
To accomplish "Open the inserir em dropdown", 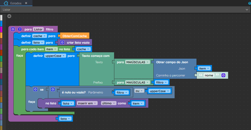I will (87, 103).
